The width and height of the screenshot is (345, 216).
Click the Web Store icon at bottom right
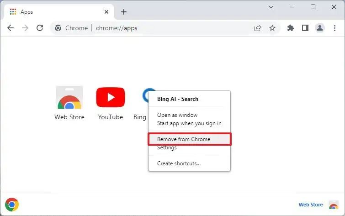pos(333,205)
